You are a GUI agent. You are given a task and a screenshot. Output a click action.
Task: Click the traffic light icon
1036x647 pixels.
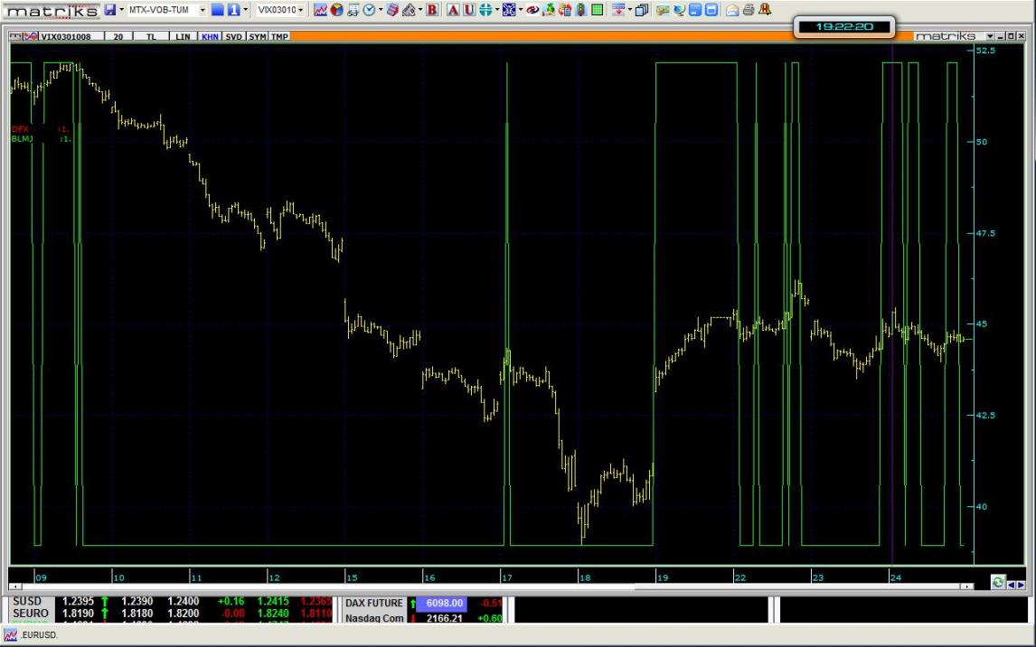click(x=580, y=10)
